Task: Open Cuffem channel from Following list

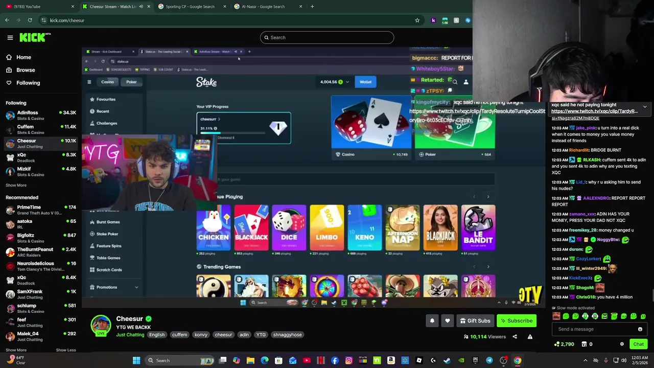Action: click(41, 129)
